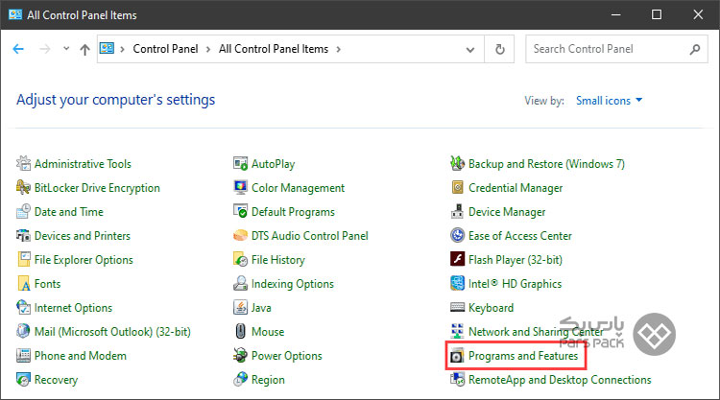Screen dimensions: 720x400
Task: Open the Administrative Tools link
Action: [x=83, y=164]
